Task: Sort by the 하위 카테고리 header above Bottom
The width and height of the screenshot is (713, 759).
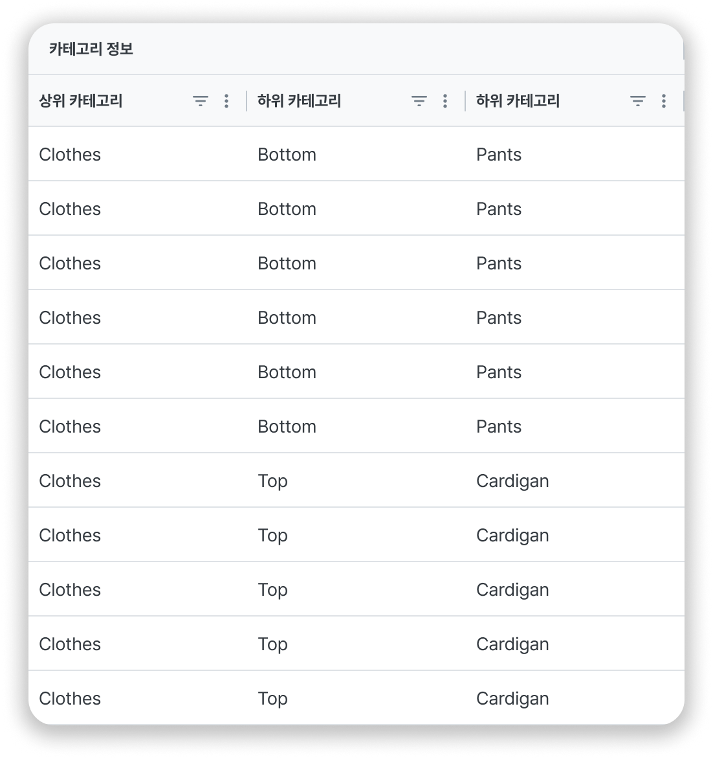Action: tap(299, 100)
